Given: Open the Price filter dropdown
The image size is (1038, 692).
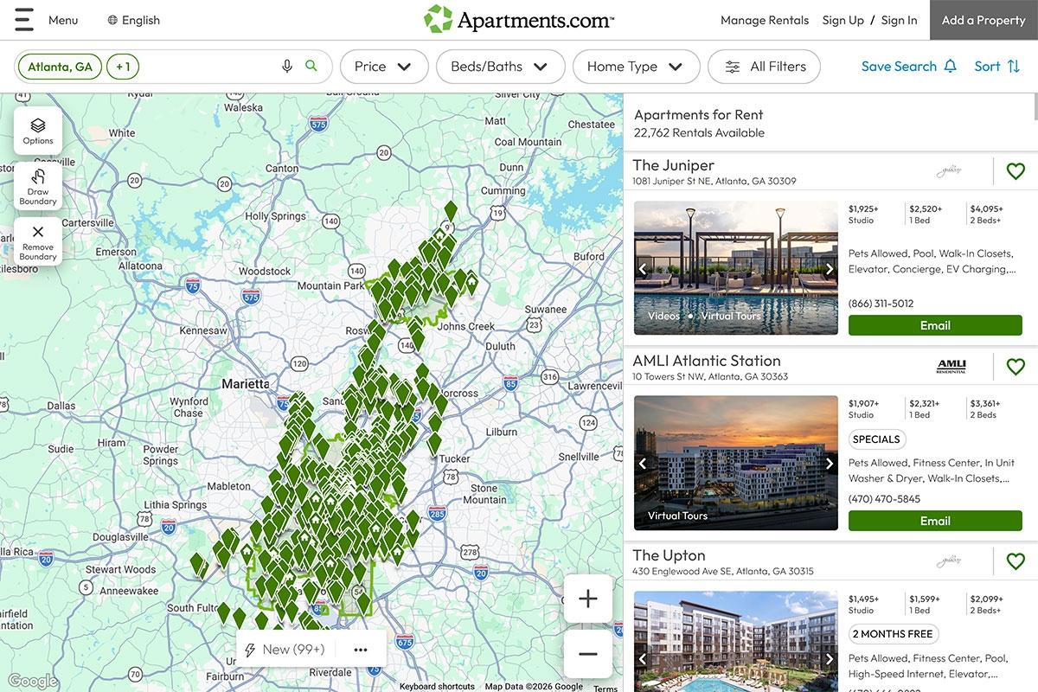Looking at the screenshot, I should (383, 66).
